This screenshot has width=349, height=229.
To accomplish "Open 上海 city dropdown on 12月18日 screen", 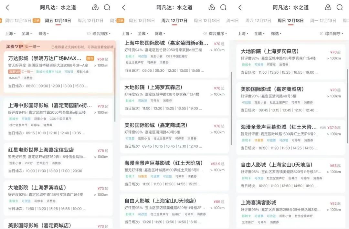I will click(x=243, y=34).
